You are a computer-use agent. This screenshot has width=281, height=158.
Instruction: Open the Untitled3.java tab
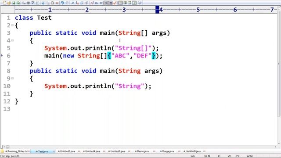pos(68,151)
